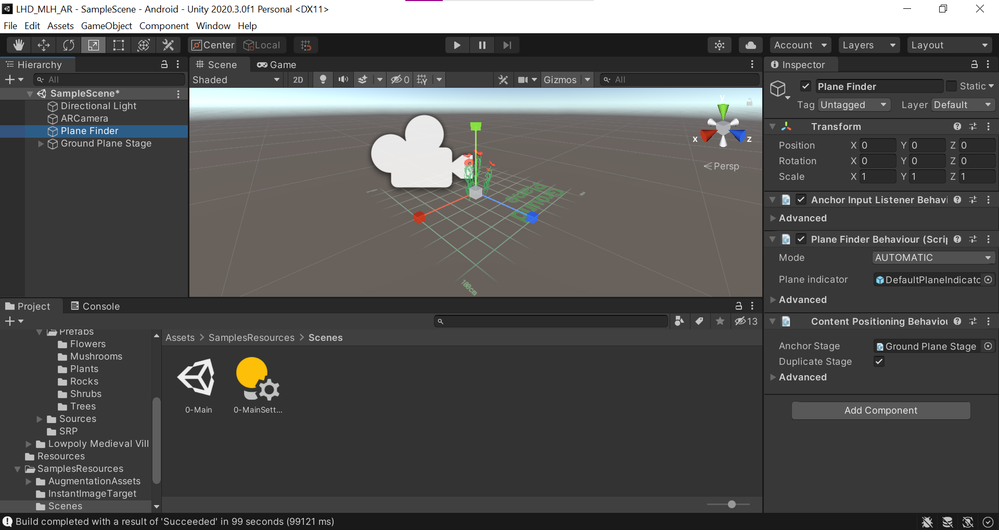The height and width of the screenshot is (530, 999).
Task: Click the grid snapping toolbar icon
Action: click(306, 45)
